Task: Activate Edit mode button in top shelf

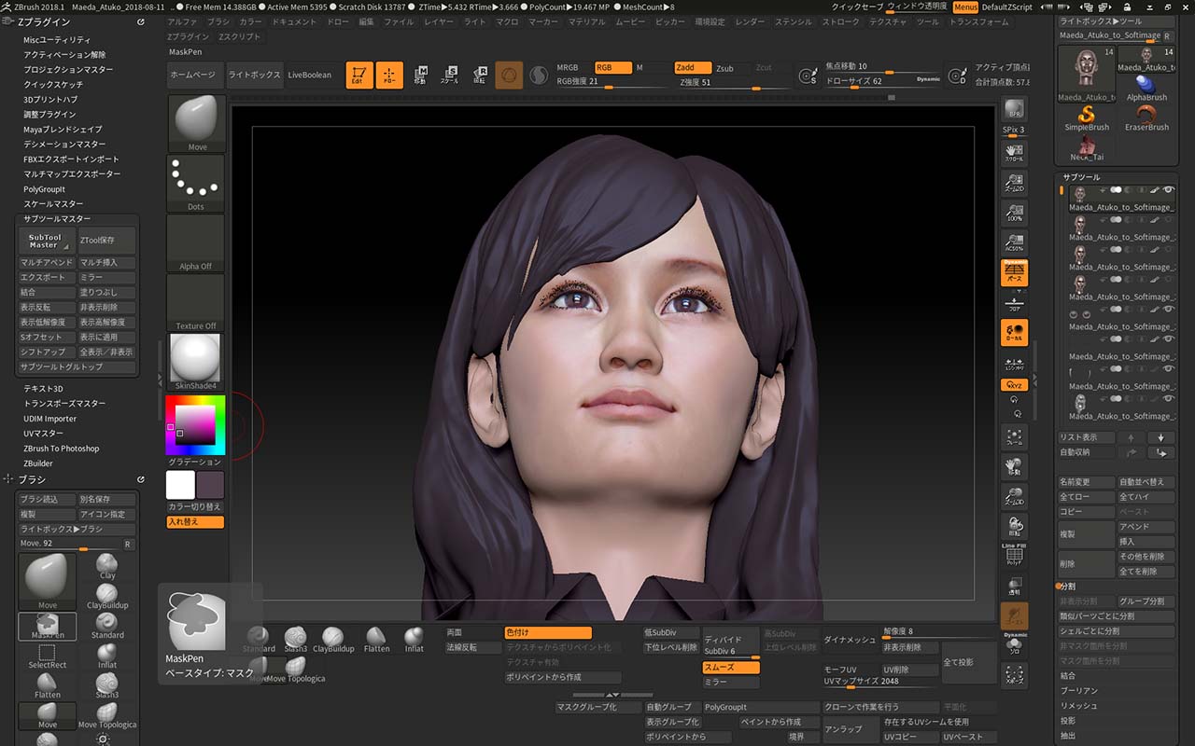Action: click(359, 76)
